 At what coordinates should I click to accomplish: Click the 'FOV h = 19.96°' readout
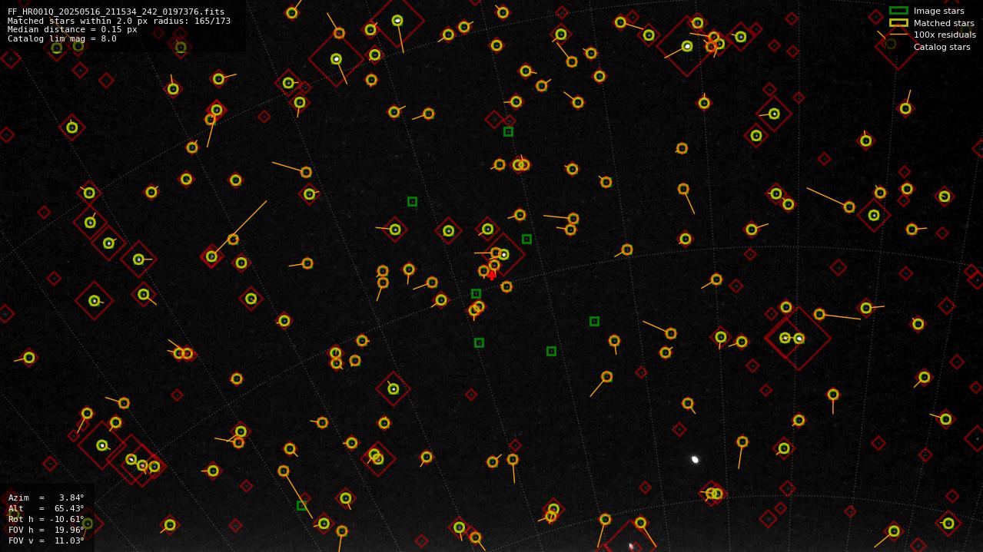(x=46, y=530)
